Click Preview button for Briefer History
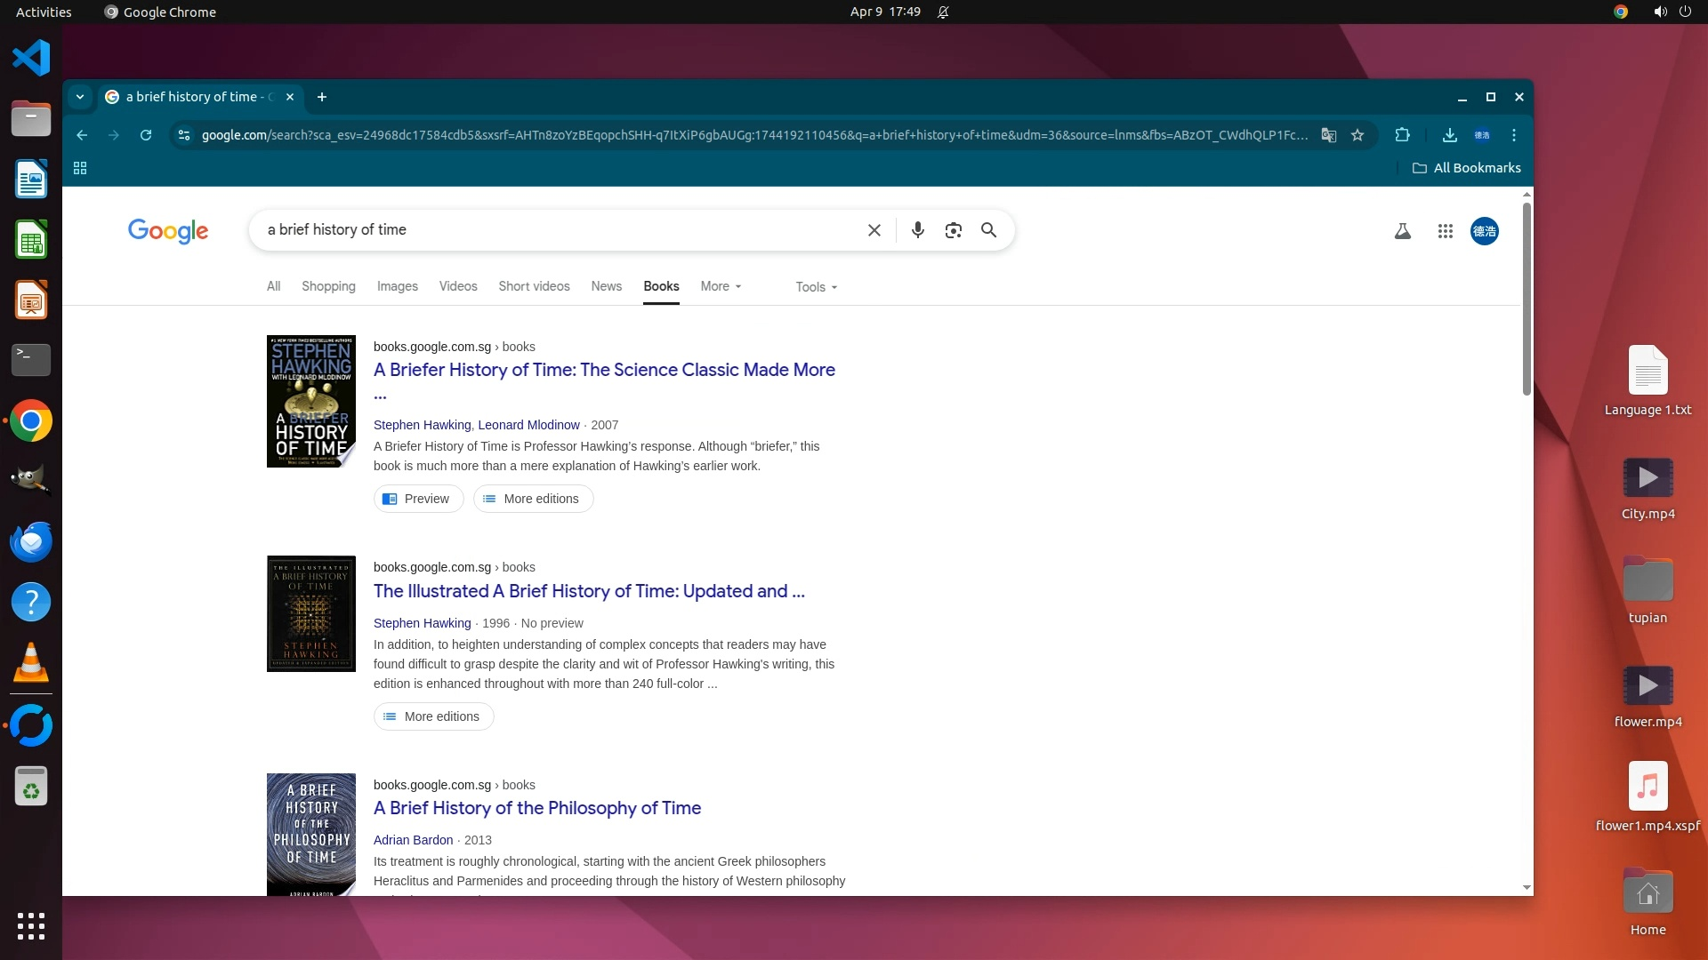 [418, 499]
